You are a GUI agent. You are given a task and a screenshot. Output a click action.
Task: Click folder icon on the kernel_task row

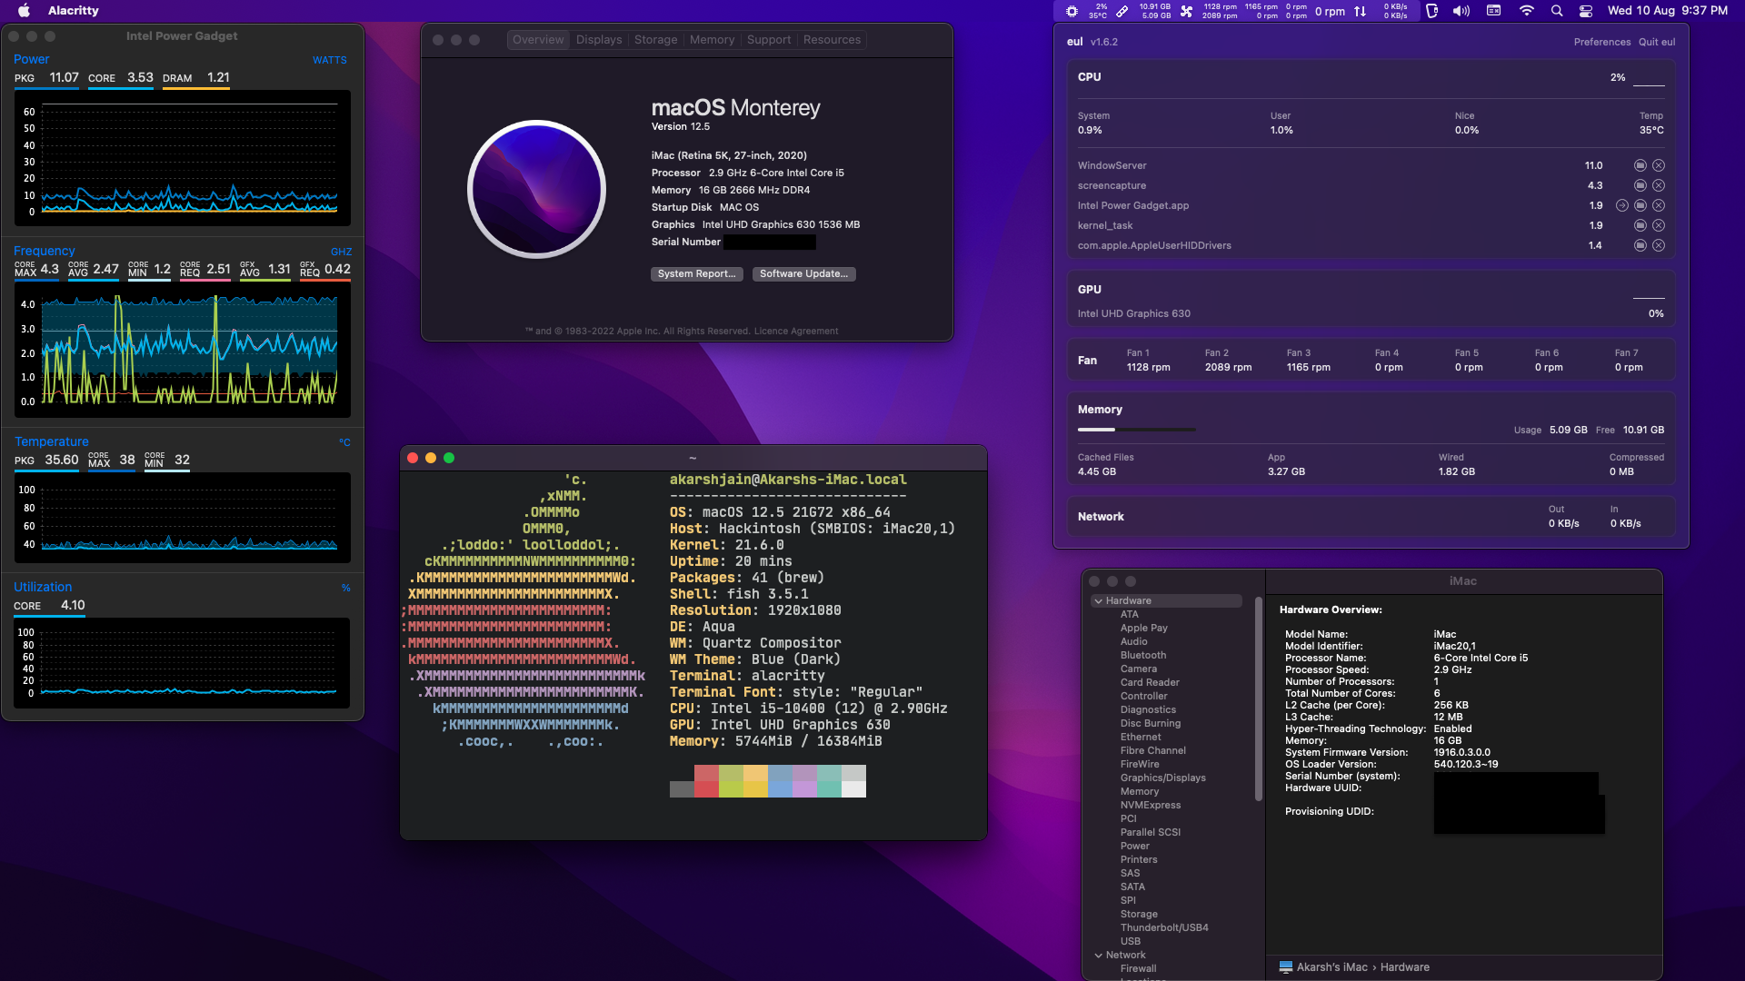[1640, 225]
